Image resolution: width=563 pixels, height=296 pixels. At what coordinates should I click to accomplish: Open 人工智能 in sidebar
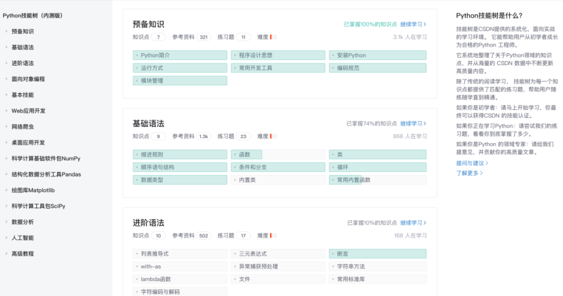tap(22, 238)
